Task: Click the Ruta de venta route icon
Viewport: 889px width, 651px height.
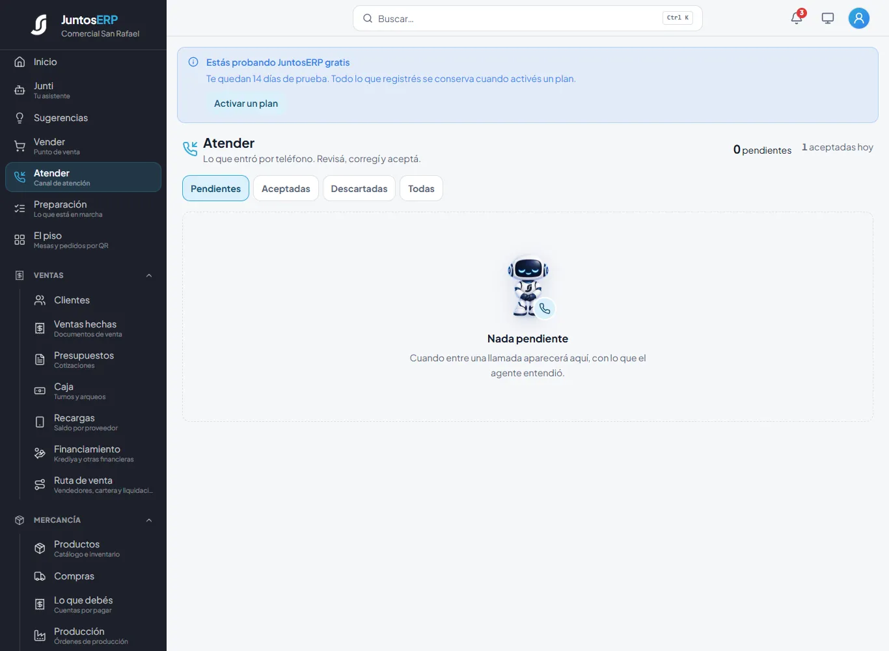Action: pyautogui.click(x=40, y=485)
